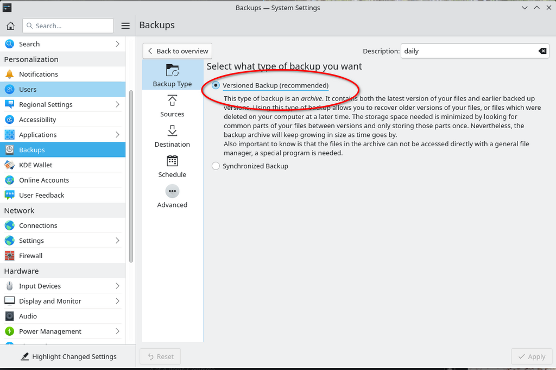
Task: Expand Regional Settings chevron
Action: pos(117,104)
